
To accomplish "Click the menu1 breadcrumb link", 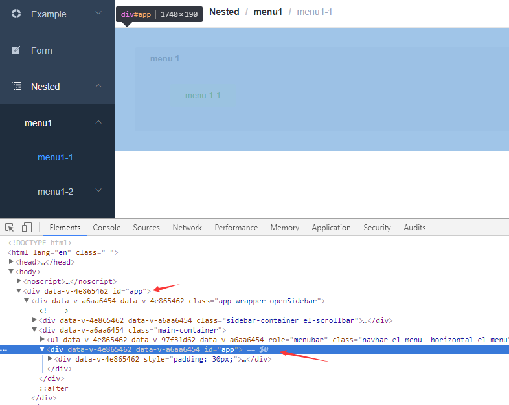I will click(x=268, y=12).
